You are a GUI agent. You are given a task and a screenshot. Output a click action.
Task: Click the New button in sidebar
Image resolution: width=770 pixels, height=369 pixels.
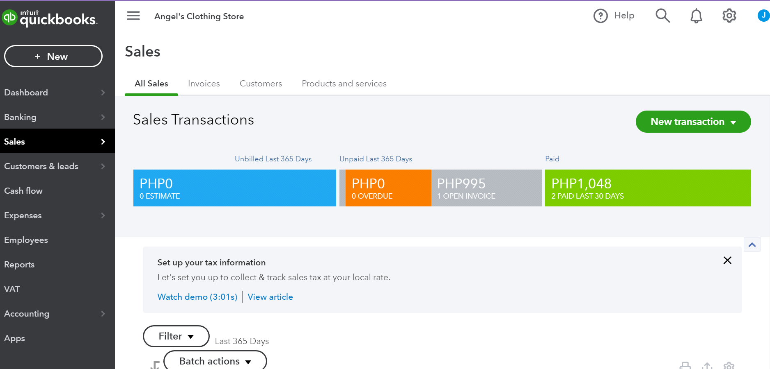(x=53, y=56)
